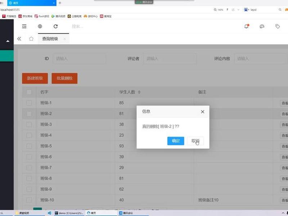Check the checkbox for 班级-10
This screenshot has width=288, height=216.
29,200
